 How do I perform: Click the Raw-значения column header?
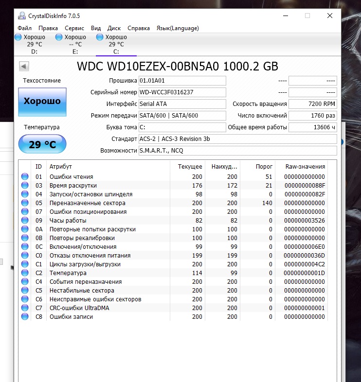(302, 167)
